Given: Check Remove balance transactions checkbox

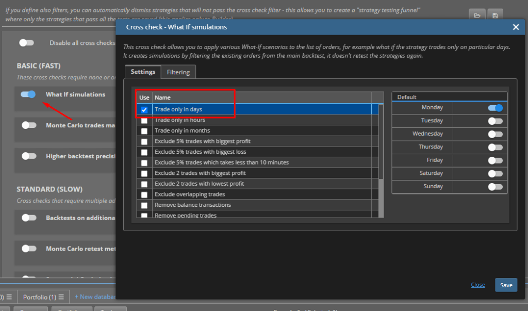Looking at the screenshot, I should click(x=144, y=205).
